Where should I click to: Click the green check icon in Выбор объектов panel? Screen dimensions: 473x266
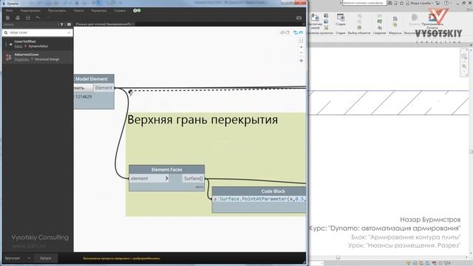[x=359, y=27]
